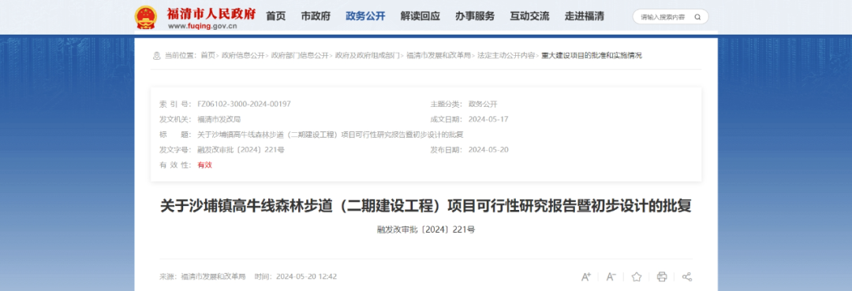
Task: Open 福清市发展和改革局 breadcrumb link
Action: point(439,55)
